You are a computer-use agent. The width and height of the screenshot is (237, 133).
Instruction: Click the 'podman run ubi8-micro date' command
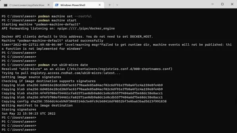pos(63,65)
